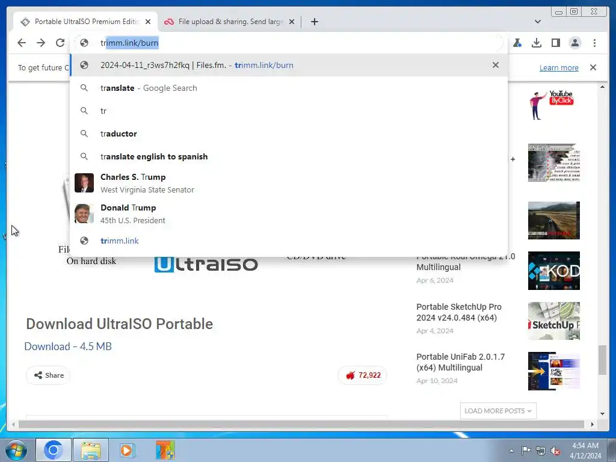Choose the translate Google Search suggestion
The height and width of the screenshot is (462, 616).
pos(289,88)
